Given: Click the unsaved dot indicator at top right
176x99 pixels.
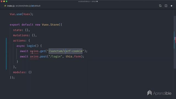Looking at the screenshot, I should (172, 6).
